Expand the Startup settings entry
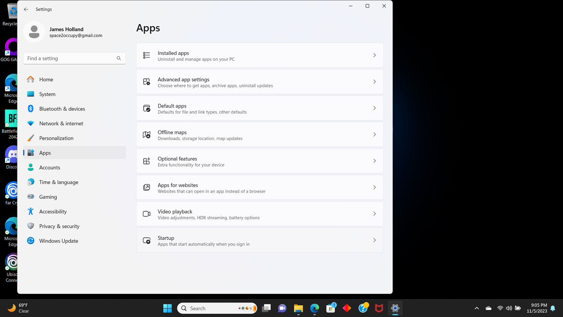 click(x=259, y=240)
